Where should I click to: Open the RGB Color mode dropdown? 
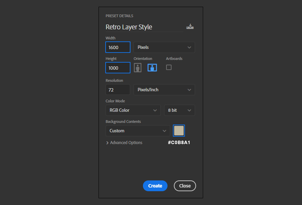(133, 110)
